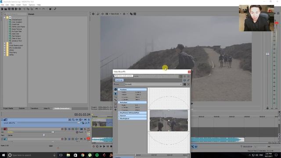Mute the first audio track
Screen dimensions: 281x158
pyautogui.click(x=81, y=129)
